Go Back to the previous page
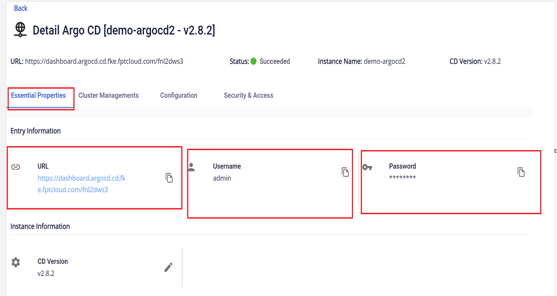Screen dimensions: 557x296 click(x=21, y=8)
